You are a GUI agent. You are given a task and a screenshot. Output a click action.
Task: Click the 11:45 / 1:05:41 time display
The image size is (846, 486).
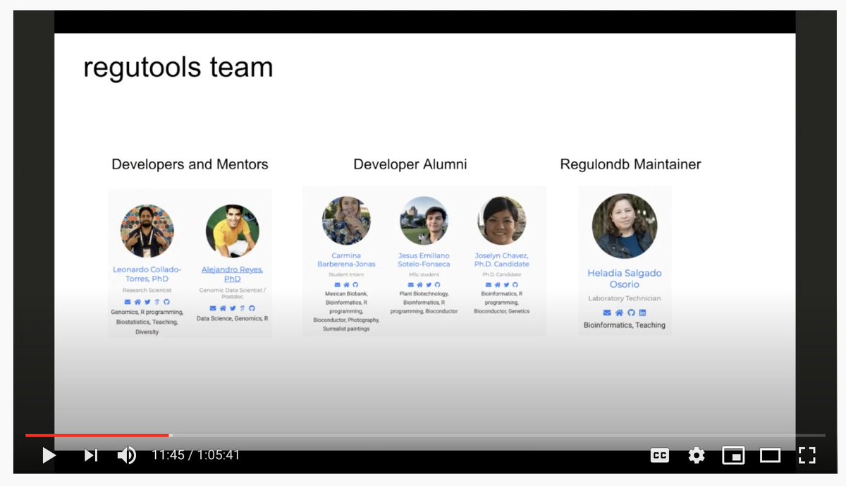point(196,456)
